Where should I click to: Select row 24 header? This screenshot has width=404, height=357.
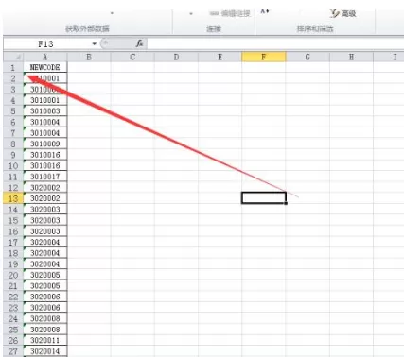pos(13,318)
